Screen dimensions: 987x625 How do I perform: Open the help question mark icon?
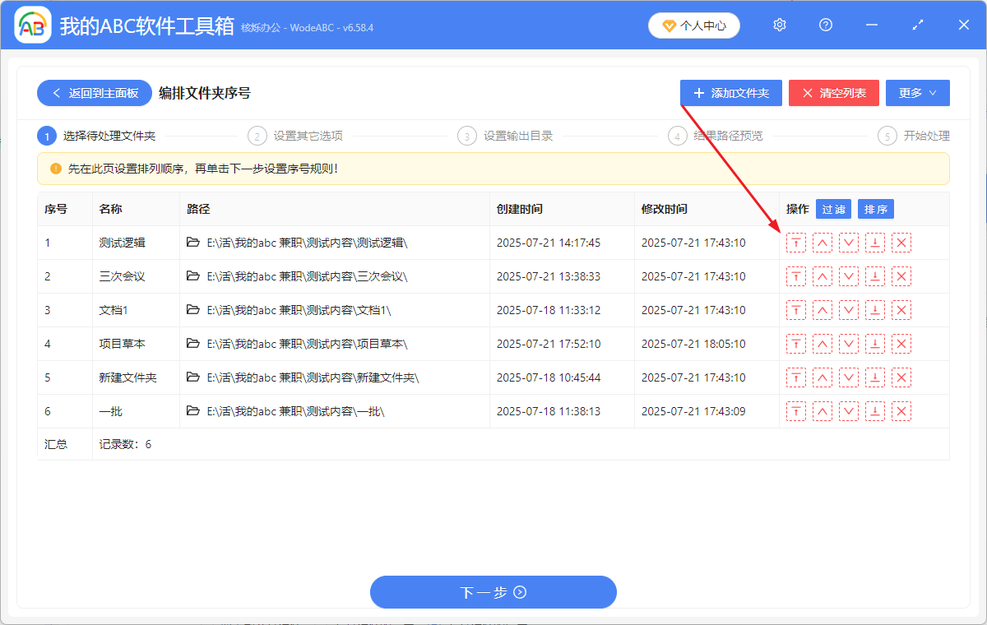click(826, 25)
